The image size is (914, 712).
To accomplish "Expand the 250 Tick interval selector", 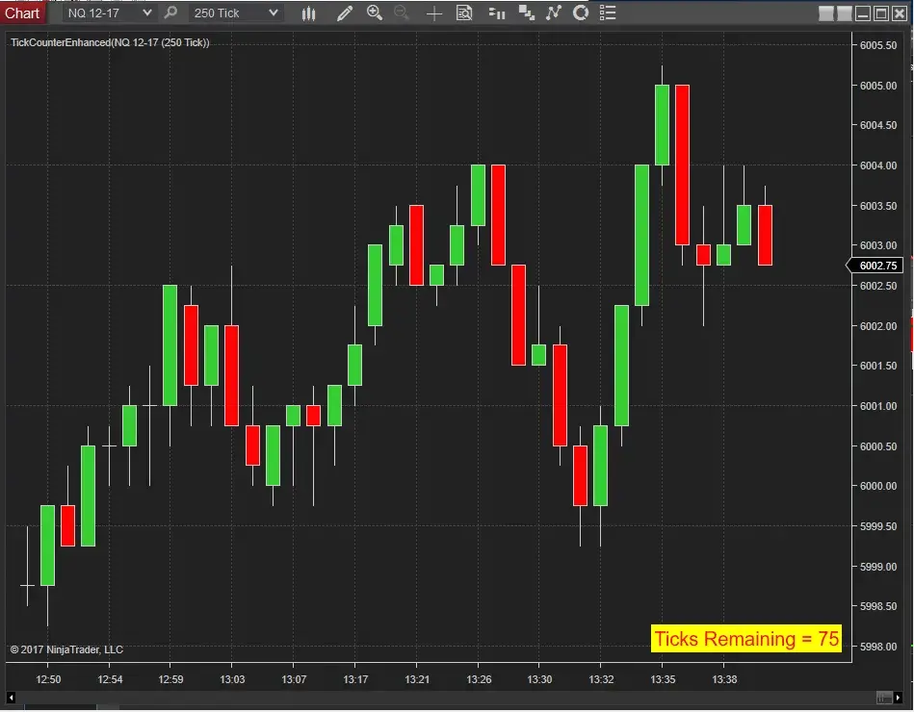I will pos(236,13).
